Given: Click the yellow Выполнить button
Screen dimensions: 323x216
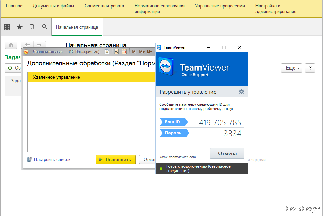Looking at the screenshot, I should coord(116,159).
